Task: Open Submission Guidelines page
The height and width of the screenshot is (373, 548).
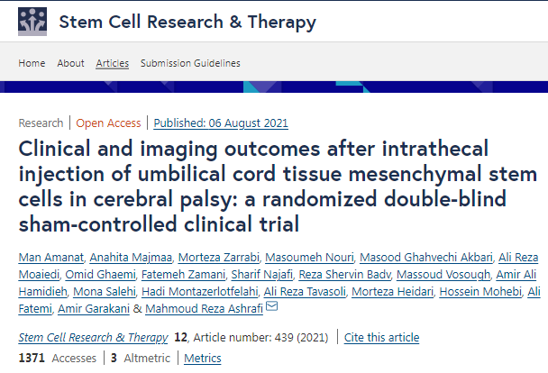Action: click(x=188, y=63)
